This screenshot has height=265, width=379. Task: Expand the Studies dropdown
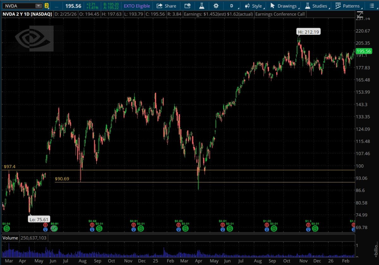pyautogui.click(x=316, y=6)
